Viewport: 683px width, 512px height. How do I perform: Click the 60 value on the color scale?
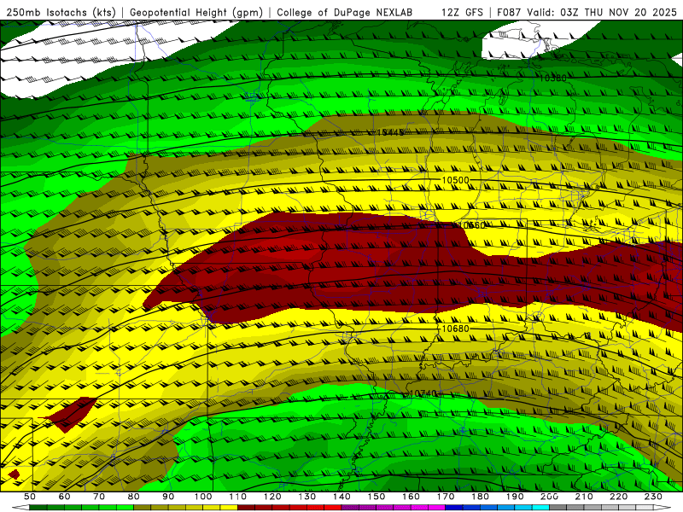[65, 497]
